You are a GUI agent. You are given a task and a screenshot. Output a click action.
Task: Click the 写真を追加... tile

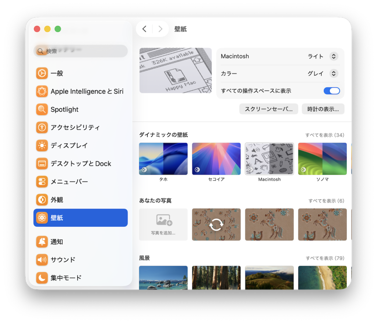(x=163, y=224)
